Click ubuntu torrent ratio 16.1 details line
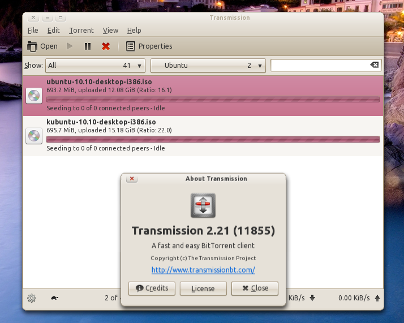The height and width of the screenshot is (323, 404). (109, 90)
